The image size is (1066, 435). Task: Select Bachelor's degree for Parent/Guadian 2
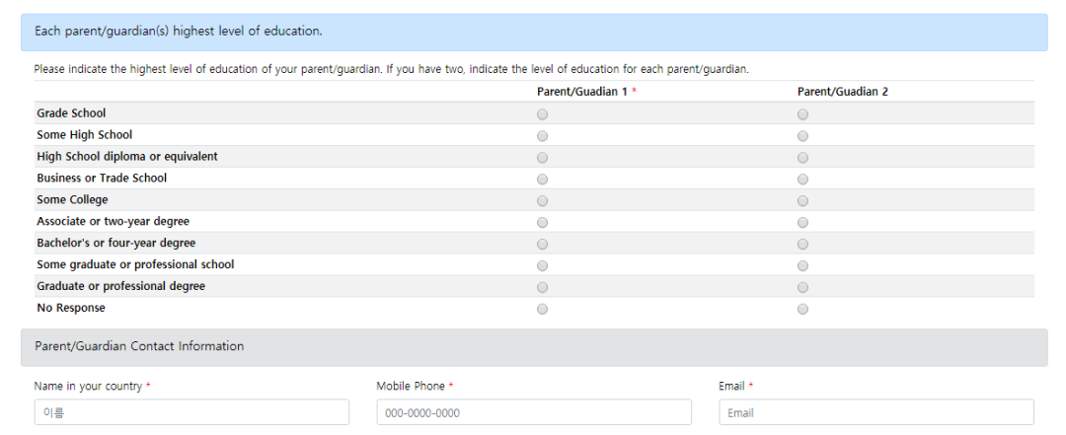(802, 245)
